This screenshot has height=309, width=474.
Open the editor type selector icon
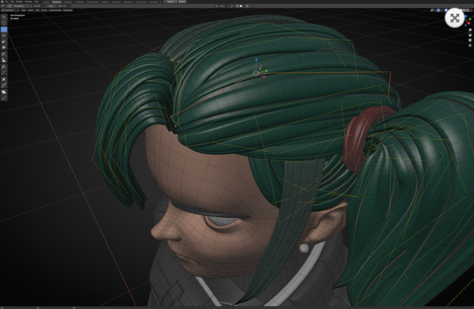click(3, 6)
